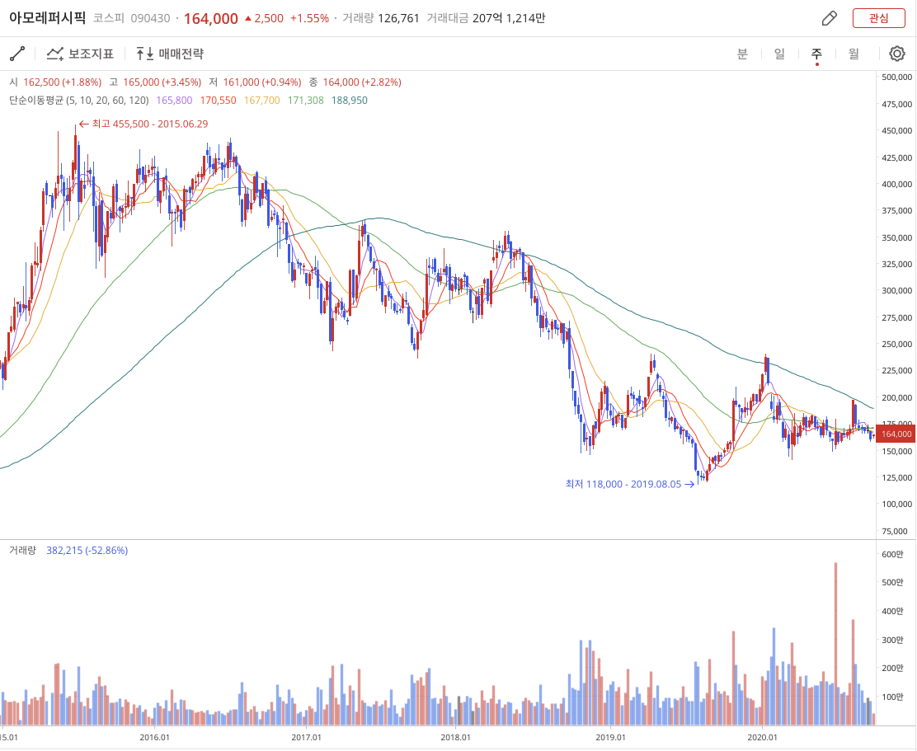This screenshot has height=751, width=917.
Task: Click the 최저 118,000 low marker
Action: [630, 484]
